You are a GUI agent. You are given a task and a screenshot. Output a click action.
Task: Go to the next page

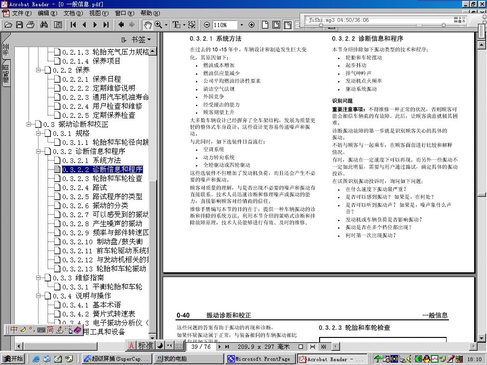click(x=95, y=25)
